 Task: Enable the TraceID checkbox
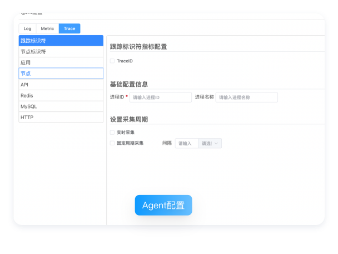112,61
